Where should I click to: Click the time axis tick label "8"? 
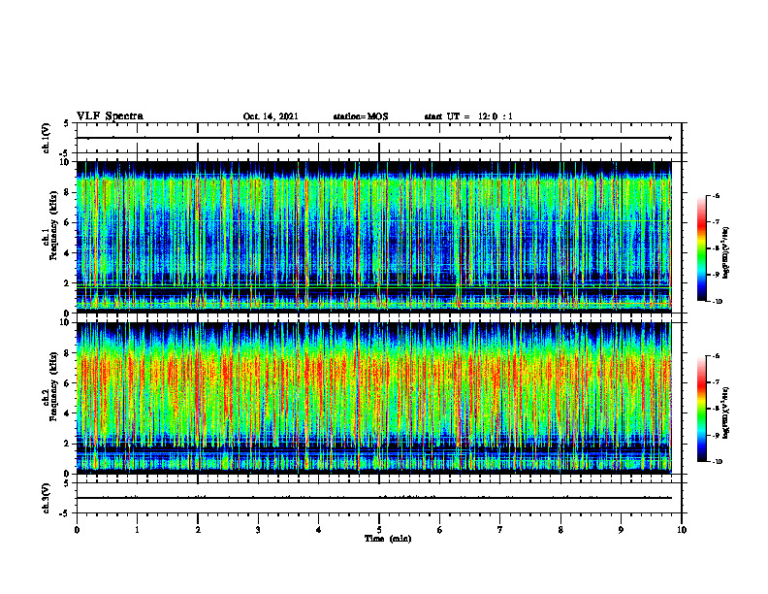coord(560,530)
